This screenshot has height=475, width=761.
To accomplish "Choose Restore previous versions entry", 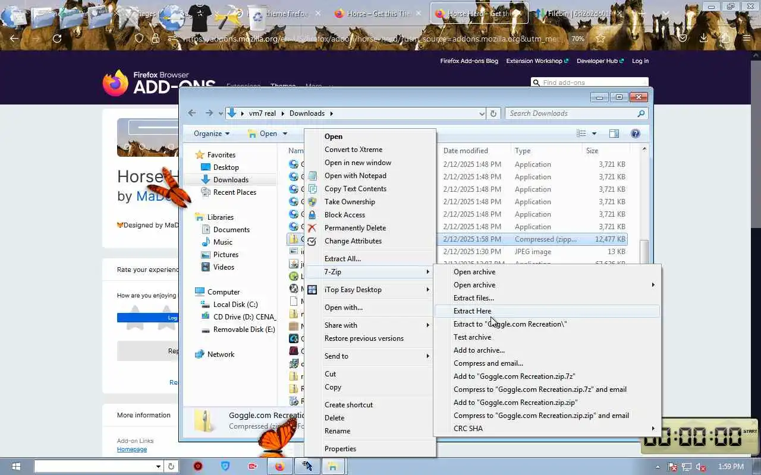I will [x=370, y=338].
